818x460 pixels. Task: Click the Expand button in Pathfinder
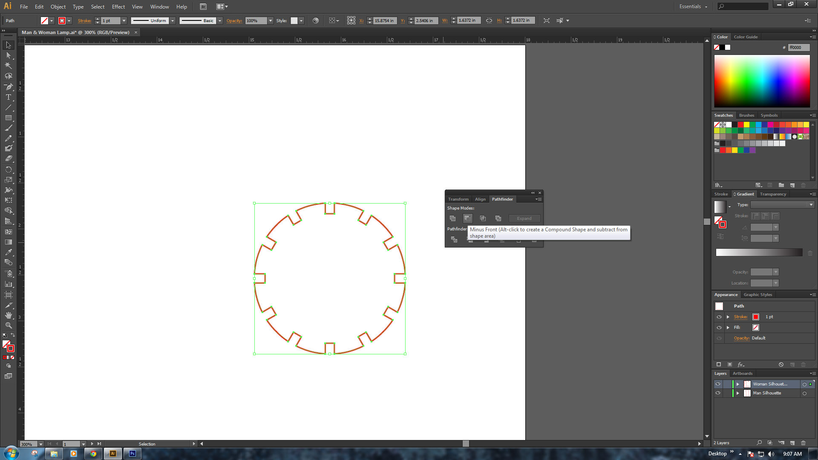(x=524, y=218)
